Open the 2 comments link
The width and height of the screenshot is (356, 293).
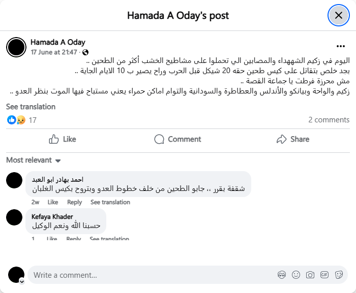[329, 120]
